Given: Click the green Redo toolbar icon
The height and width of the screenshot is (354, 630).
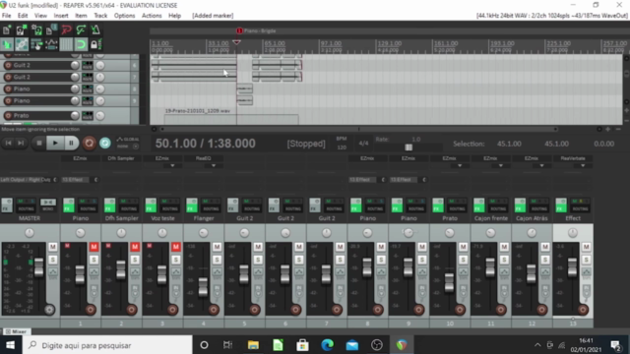Looking at the screenshot, I should click(x=81, y=29).
